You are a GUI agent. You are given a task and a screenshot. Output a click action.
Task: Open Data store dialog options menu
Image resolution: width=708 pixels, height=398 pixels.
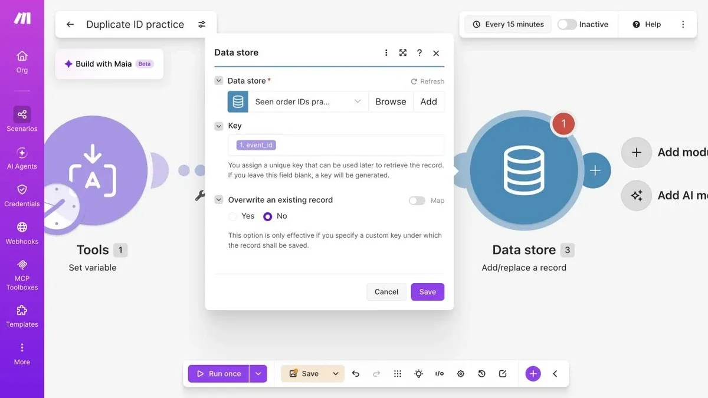pyautogui.click(x=386, y=52)
